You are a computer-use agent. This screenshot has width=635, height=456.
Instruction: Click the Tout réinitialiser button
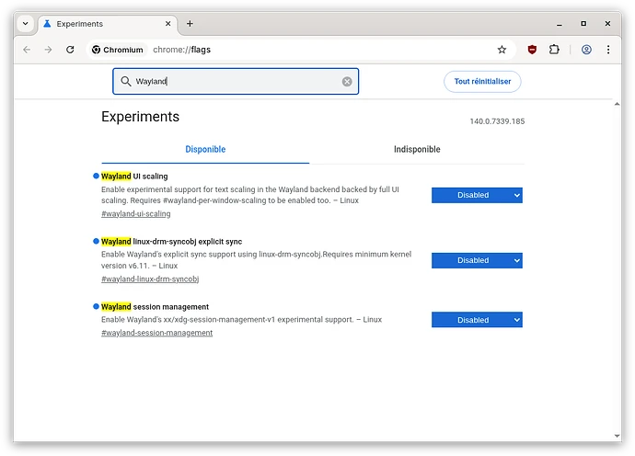pyautogui.click(x=482, y=81)
